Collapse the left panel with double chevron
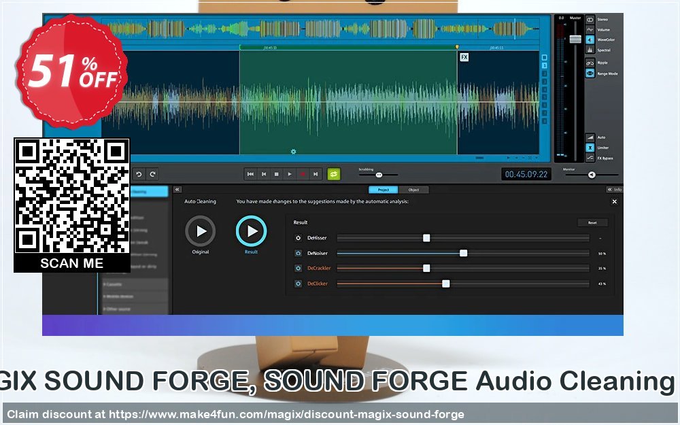680x425 pixels. coord(177,190)
